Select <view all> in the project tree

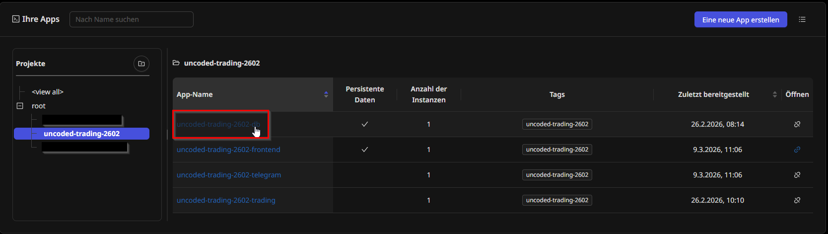[48, 92]
